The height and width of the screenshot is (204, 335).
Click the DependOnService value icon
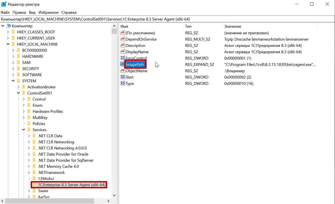point(123,39)
